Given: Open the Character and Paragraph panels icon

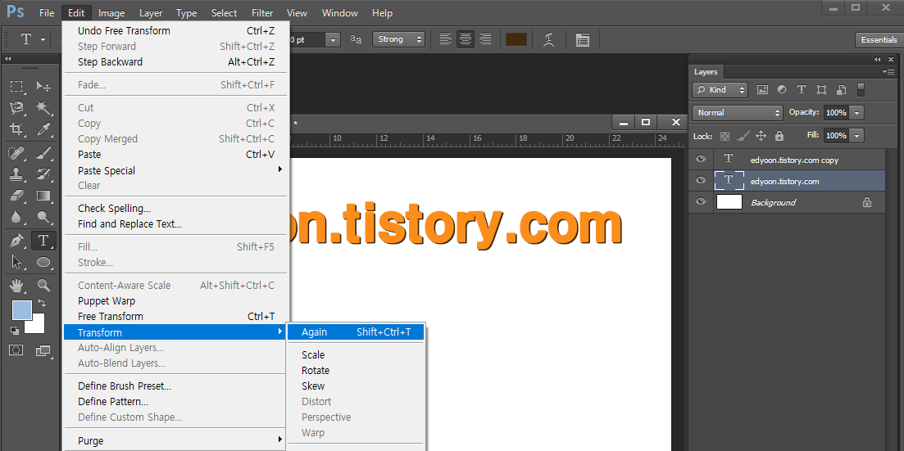Looking at the screenshot, I should [582, 39].
